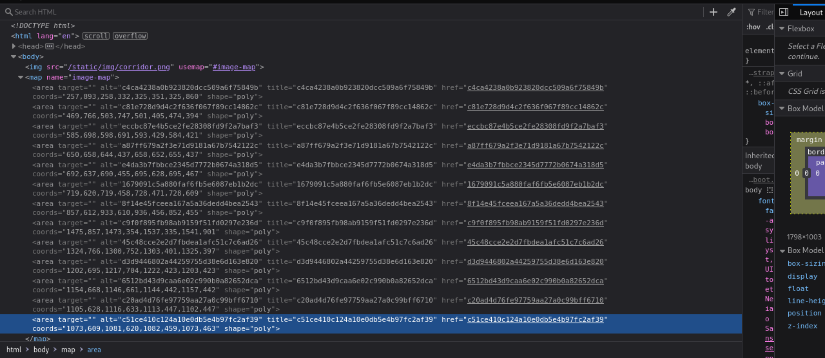Click body in the breadcrumb bar
Viewport: 825px width, 358px height.
tap(41, 350)
